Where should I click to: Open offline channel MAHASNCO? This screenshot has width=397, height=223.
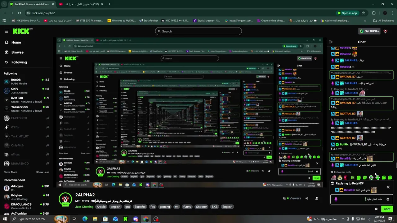(x=26, y=164)
